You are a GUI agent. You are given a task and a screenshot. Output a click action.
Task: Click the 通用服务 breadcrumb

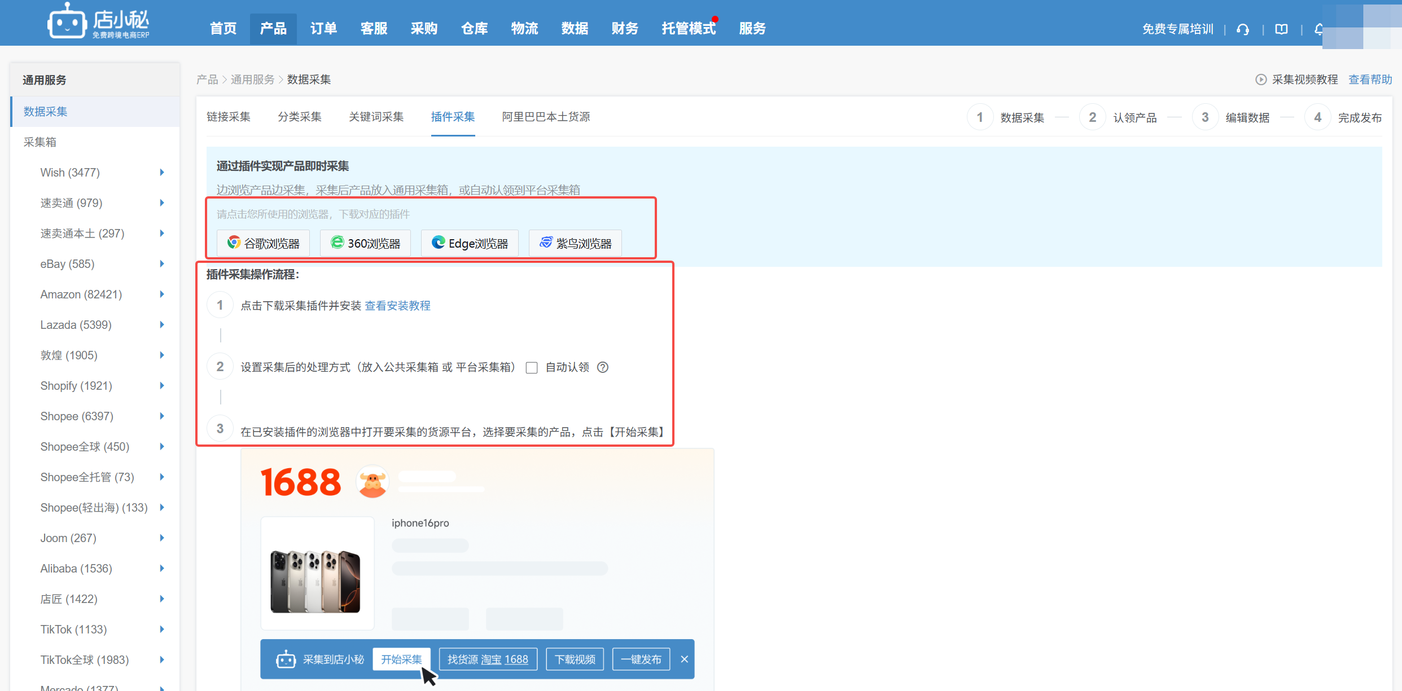(x=252, y=80)
